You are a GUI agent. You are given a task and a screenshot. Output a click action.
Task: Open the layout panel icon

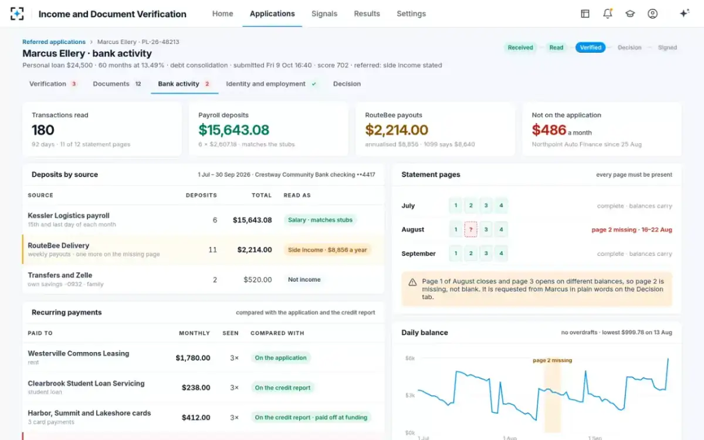[x=585, y=13]
